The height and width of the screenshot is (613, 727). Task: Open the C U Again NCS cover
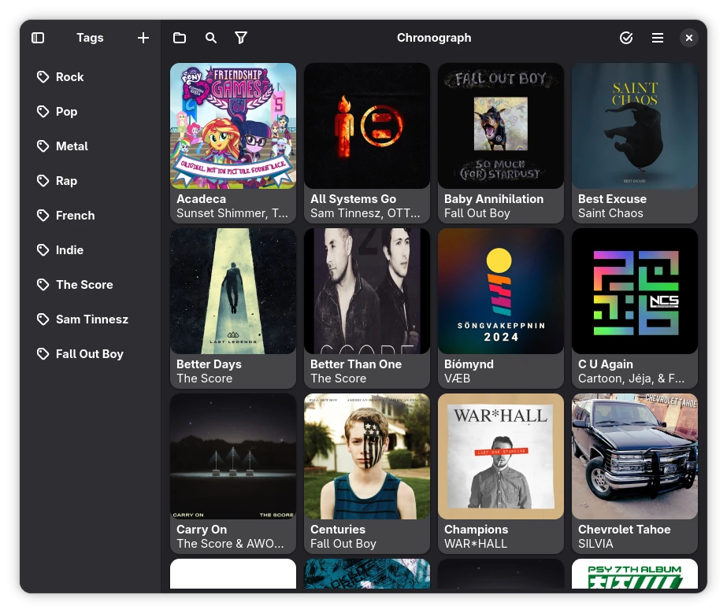[x=635, y=291]
